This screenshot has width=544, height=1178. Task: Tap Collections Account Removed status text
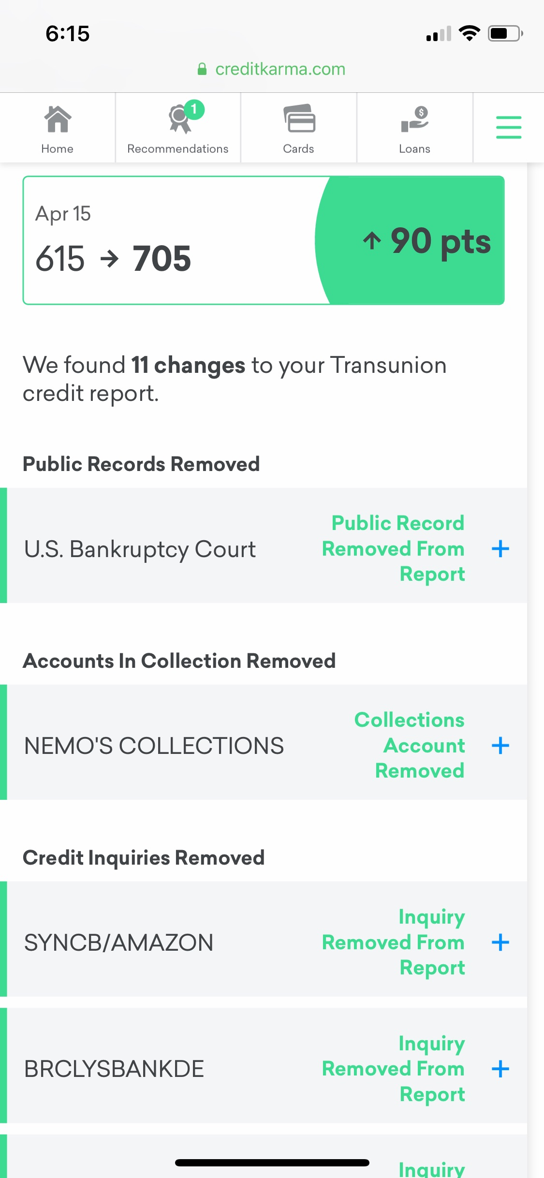[410, 746]
